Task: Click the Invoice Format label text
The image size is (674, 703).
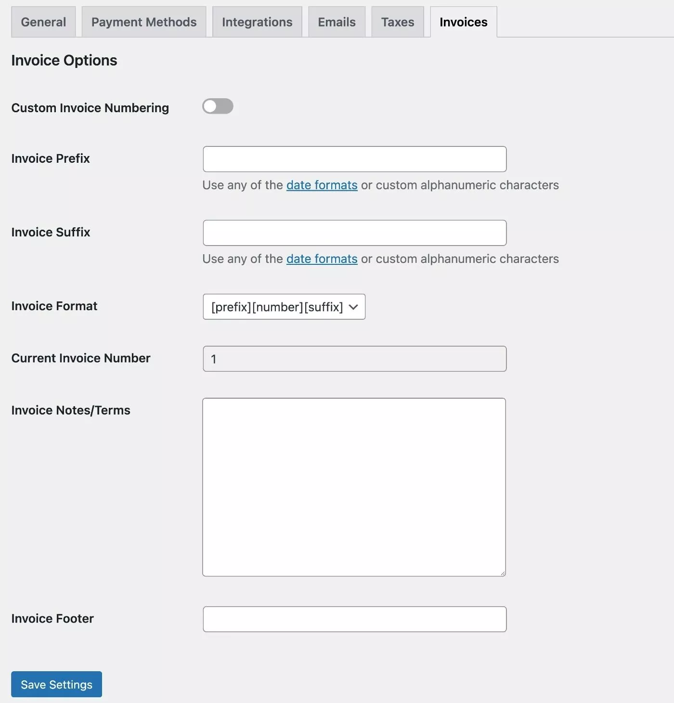Action: tap(54, 306)
